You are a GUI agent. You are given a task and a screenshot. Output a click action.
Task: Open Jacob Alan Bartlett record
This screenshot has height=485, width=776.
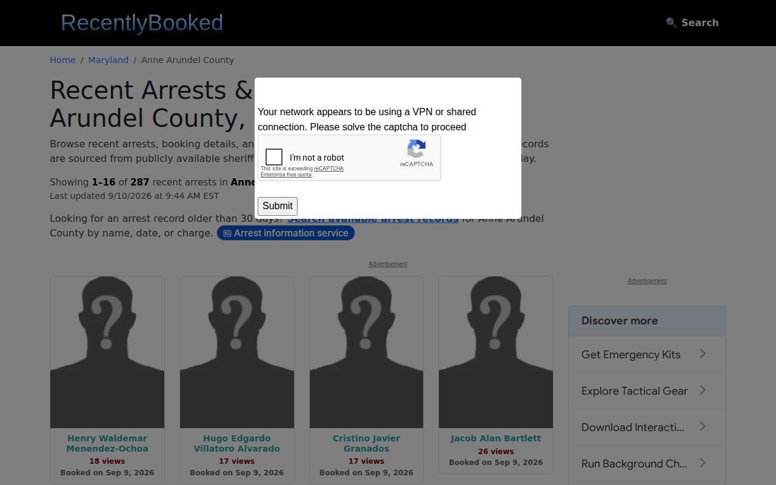click(496, 438)
